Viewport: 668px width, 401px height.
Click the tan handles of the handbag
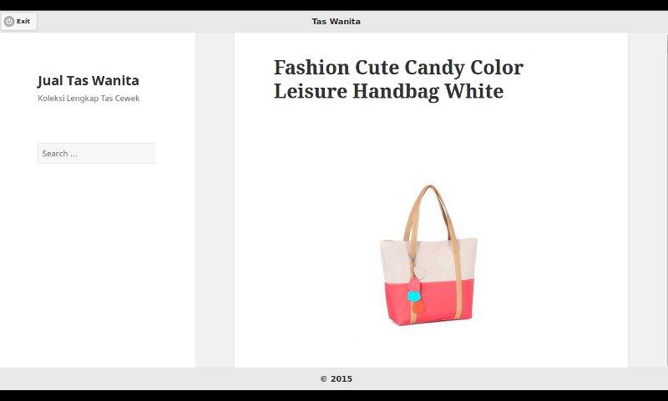click(x=430, y=213)
